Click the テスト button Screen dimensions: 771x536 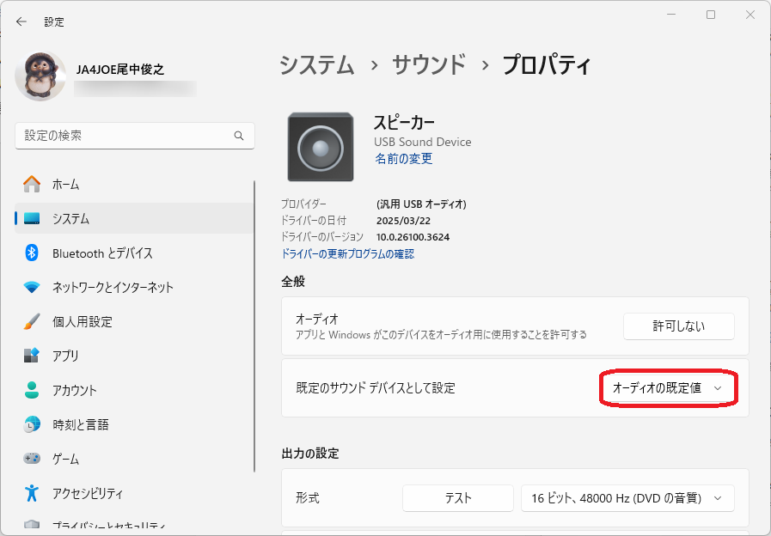click(458, 498)
